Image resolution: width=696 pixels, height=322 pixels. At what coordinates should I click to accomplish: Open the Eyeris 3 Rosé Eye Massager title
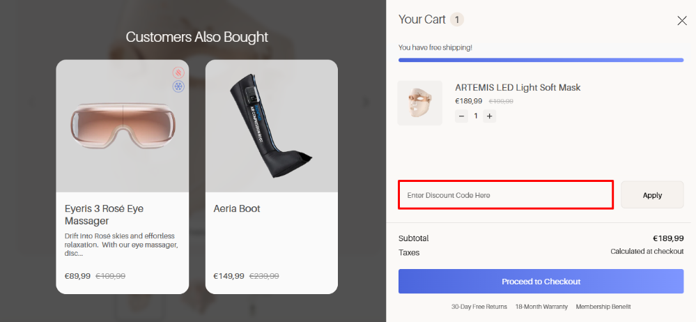(104, 215)
